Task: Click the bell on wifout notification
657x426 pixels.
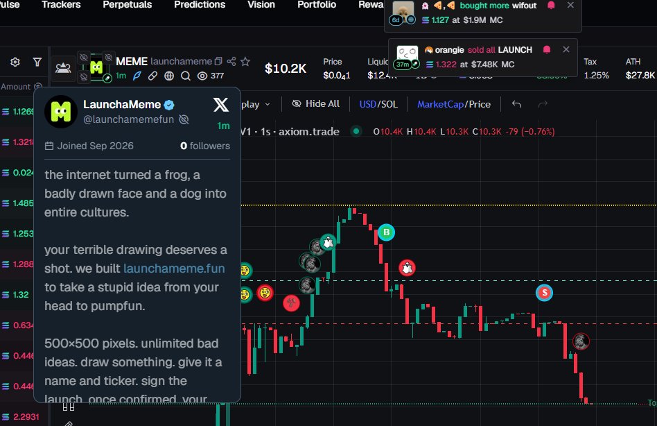Action: pyautogui.click(x=552, y=6)
